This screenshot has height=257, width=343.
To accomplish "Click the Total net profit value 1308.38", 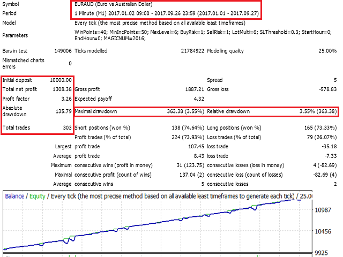I will coord(60,89).
